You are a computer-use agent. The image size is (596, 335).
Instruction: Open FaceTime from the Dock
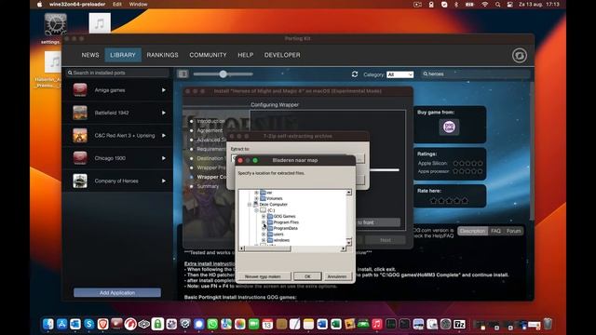(x=253, y=324)
